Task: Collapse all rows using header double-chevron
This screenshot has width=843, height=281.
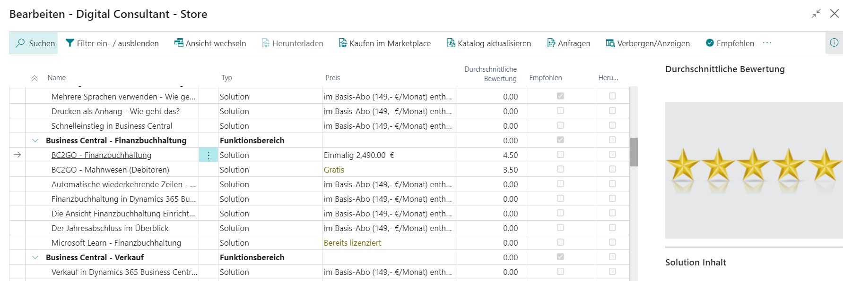Action: [x=35, y=78]
